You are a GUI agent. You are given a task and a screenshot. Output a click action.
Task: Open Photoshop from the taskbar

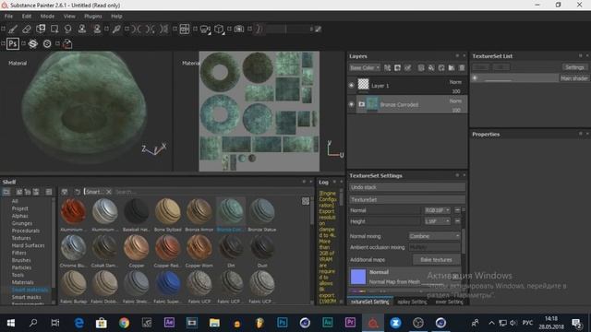point(283,323)
